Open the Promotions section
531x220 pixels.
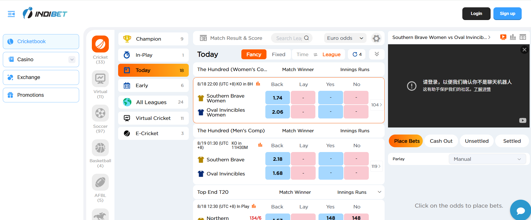coord(41,95)
